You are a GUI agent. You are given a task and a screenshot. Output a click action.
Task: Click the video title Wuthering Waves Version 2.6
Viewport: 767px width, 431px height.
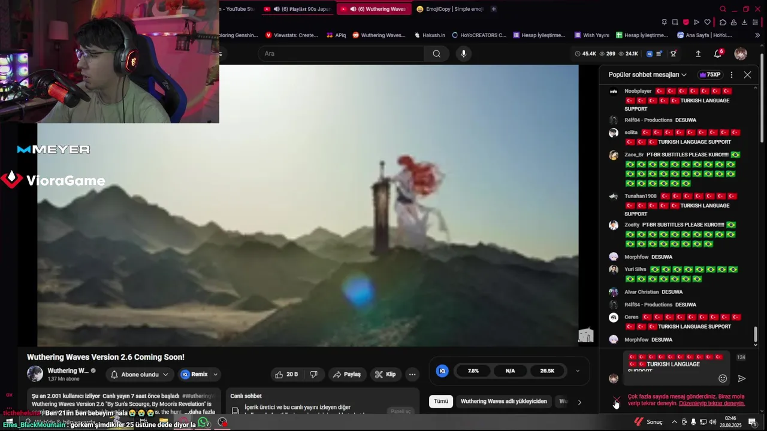coord(105,357)
